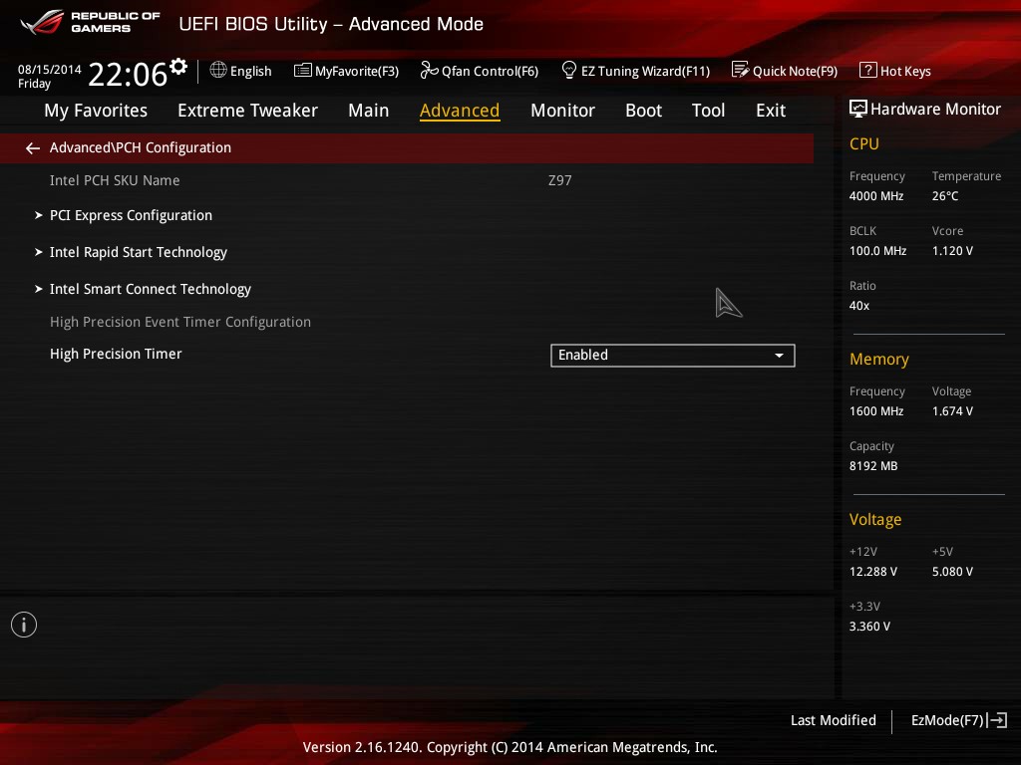Click the 100.0 MHz BCLK value
The width and height of the screenshot is (1021, 765).
877,250
